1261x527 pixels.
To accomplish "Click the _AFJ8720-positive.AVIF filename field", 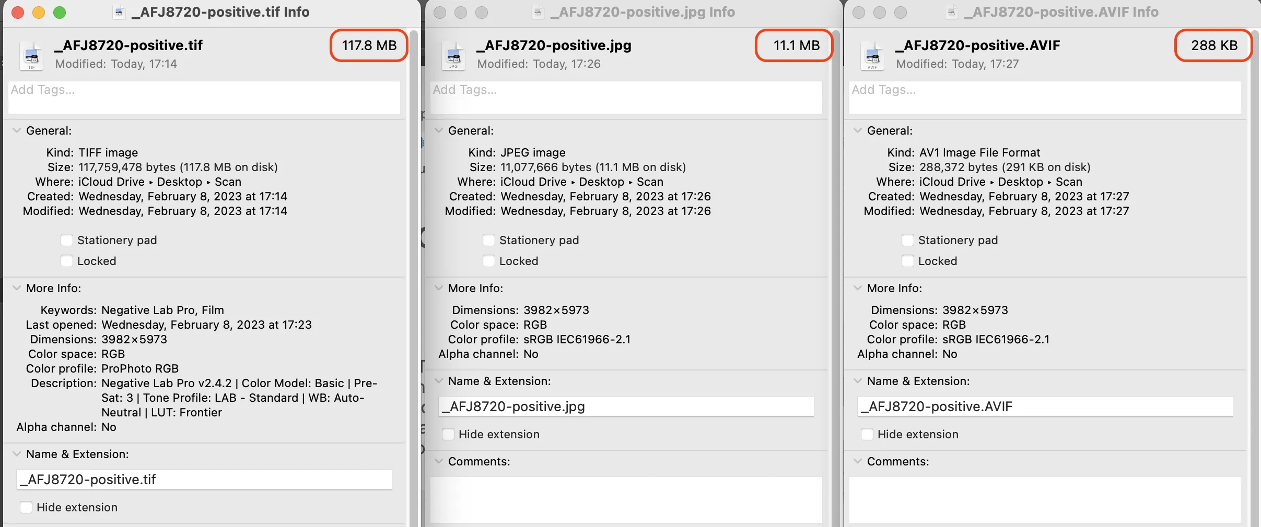I will pyautogui.click(x=1045, y=406).
